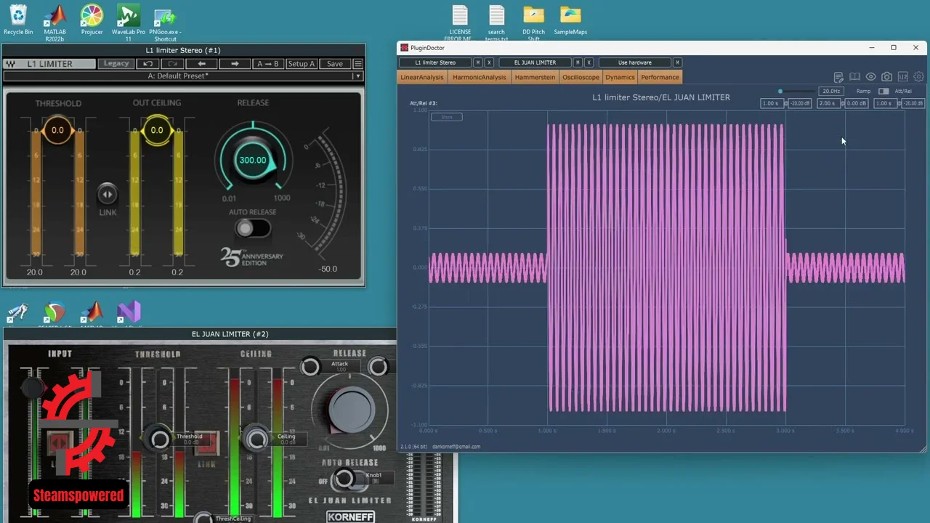Take snapshot with camera icon
Image resolution: width=930 pixels, height=523 pixels.
(886, 77)
